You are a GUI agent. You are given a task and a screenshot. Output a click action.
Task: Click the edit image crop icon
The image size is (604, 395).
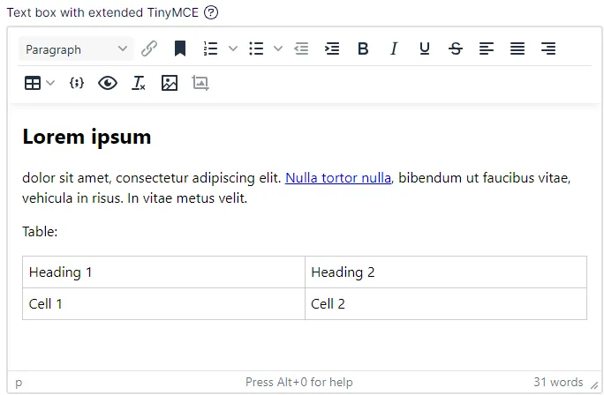(200, 83)
